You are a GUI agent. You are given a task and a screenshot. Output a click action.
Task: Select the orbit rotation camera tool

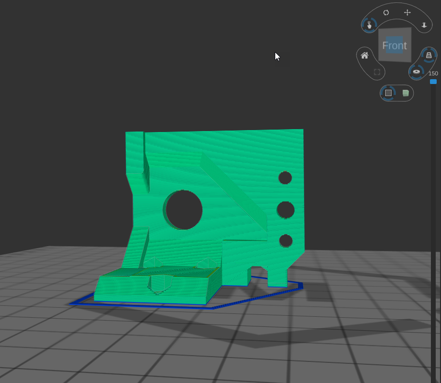[386, 12]
